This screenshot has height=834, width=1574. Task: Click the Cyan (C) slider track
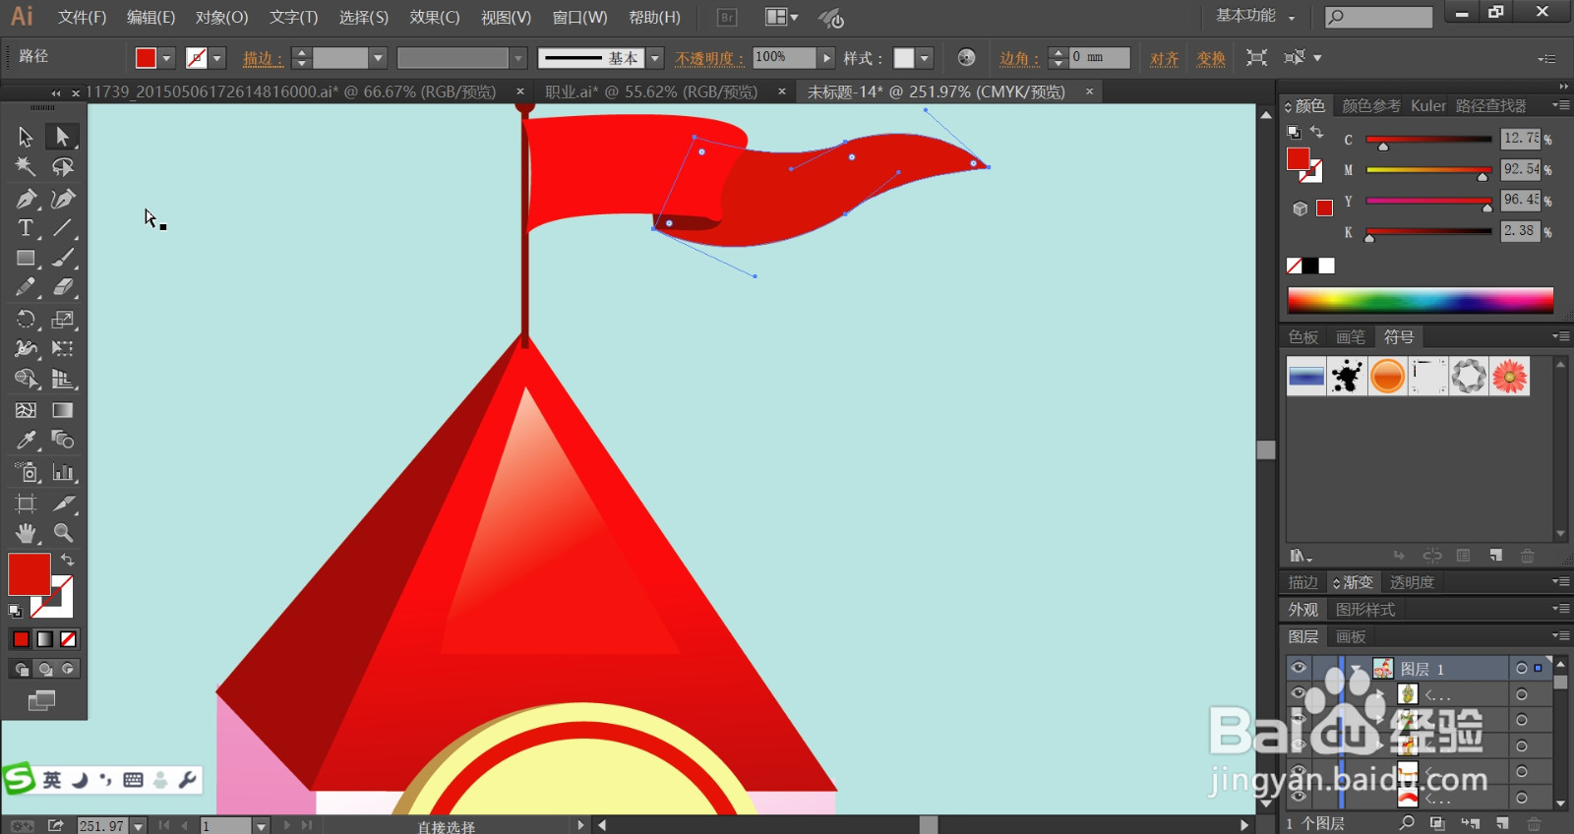click(1428, 140)
